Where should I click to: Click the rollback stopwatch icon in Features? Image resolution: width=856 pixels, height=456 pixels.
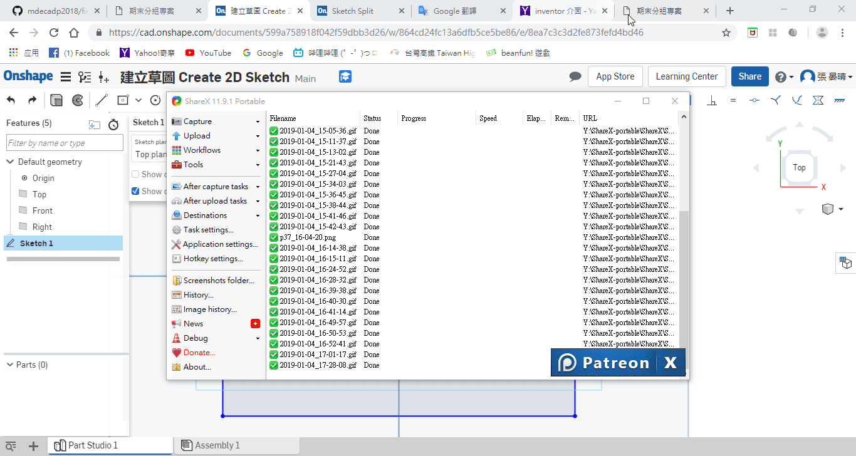[x=113, y=124]
